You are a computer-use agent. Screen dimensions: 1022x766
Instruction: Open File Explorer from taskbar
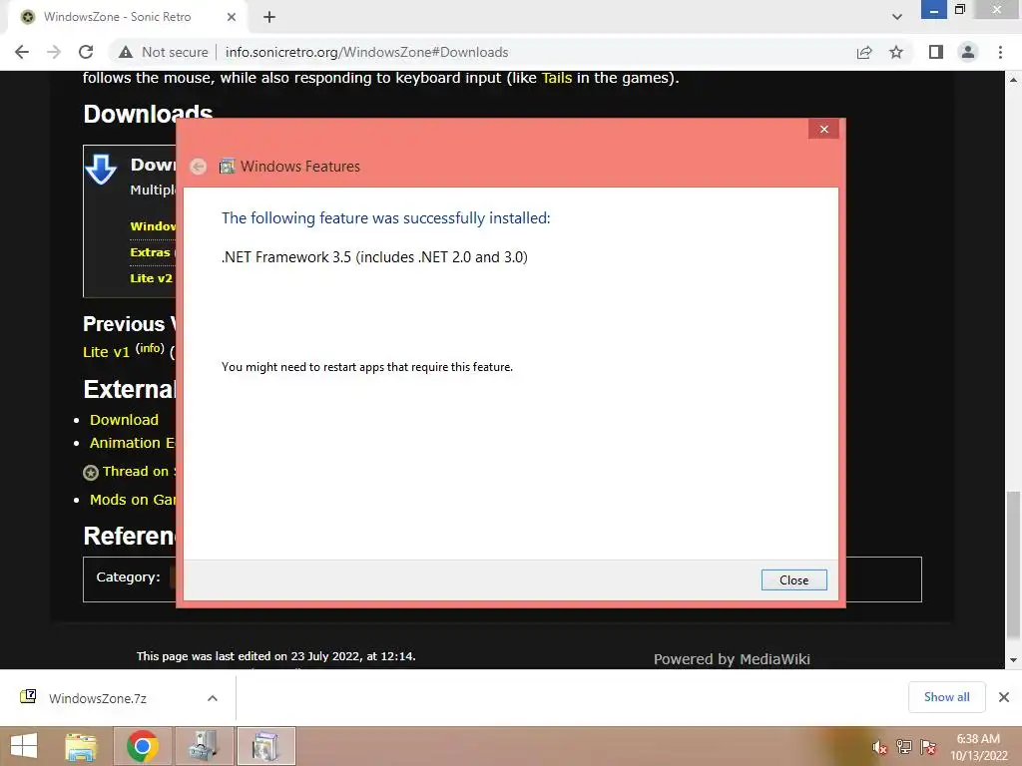[81, 746]
